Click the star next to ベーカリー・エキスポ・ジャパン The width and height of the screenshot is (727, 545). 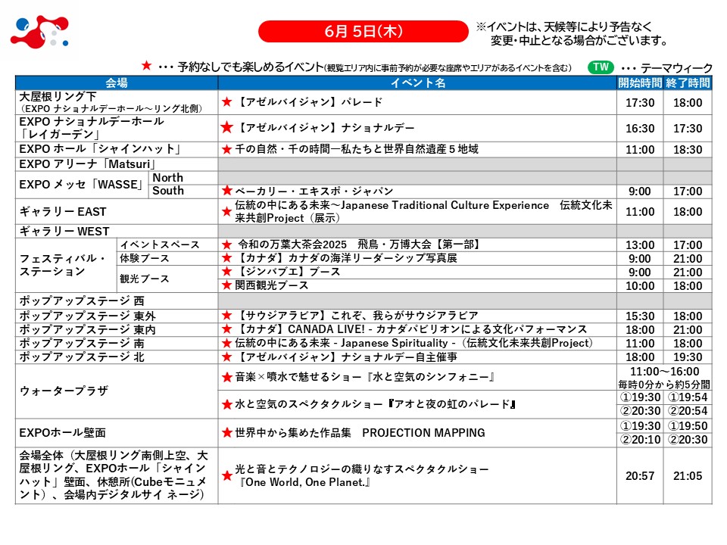point(226,192)
